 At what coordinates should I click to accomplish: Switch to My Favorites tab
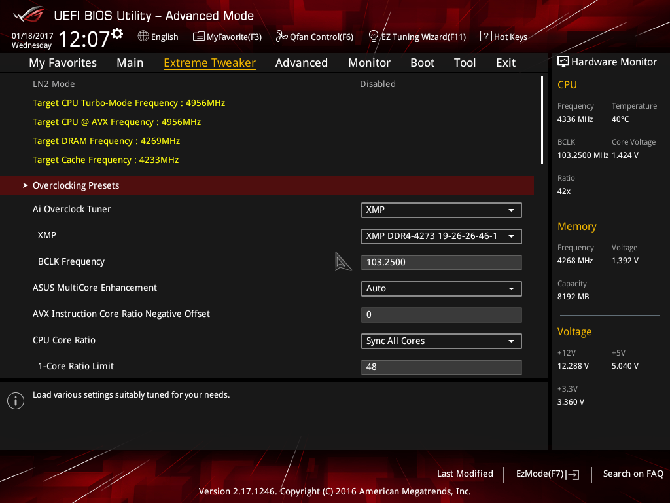63,63
